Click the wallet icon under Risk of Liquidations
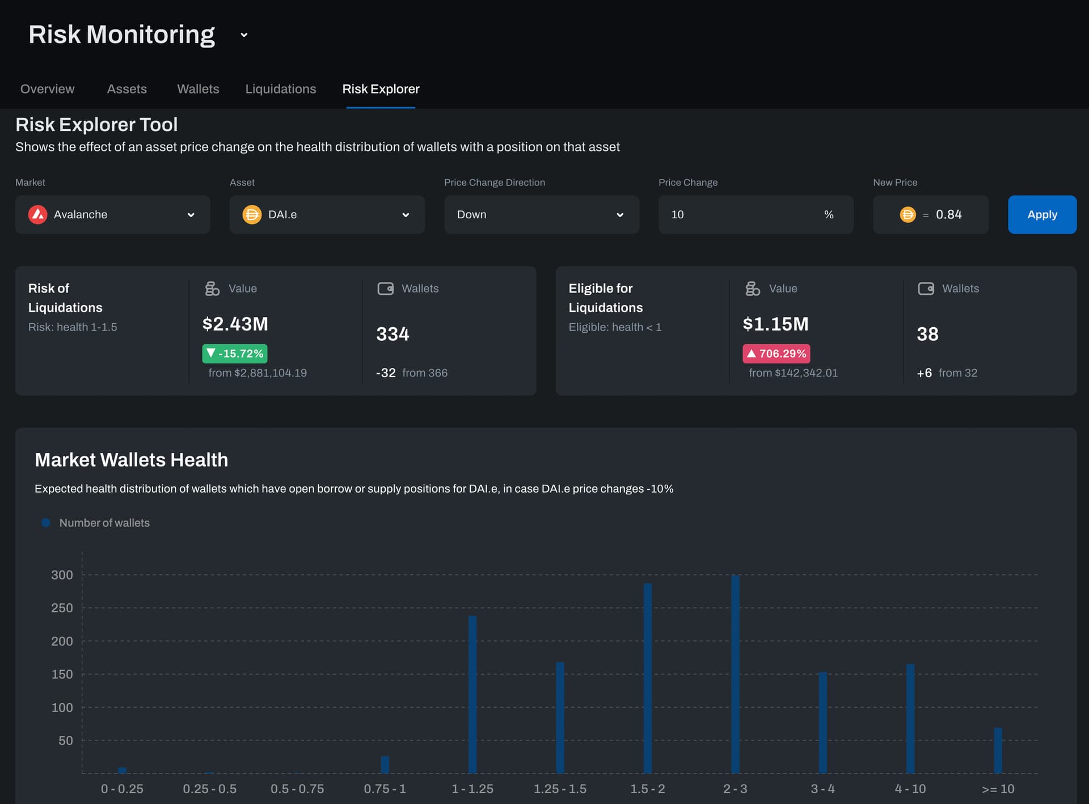 [386, 289]
